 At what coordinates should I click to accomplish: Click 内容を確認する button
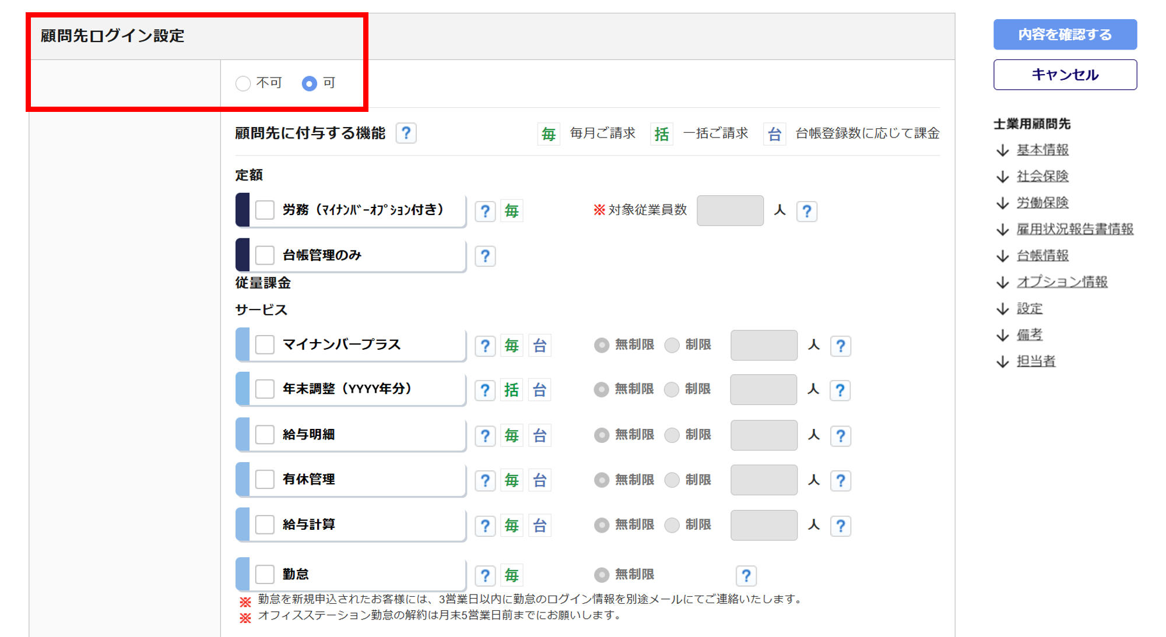click(x=1065, y=34)
